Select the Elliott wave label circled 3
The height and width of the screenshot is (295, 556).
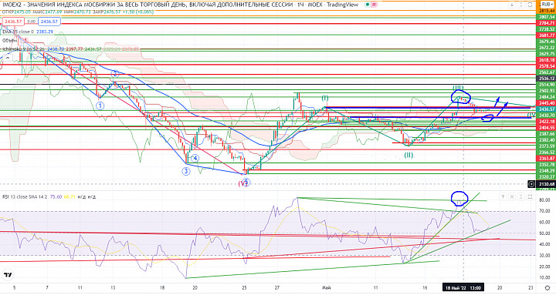click(x=186, y=171)
